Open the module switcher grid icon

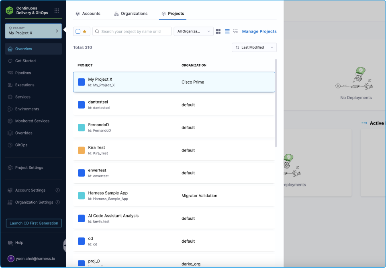[x=57, y=10]
